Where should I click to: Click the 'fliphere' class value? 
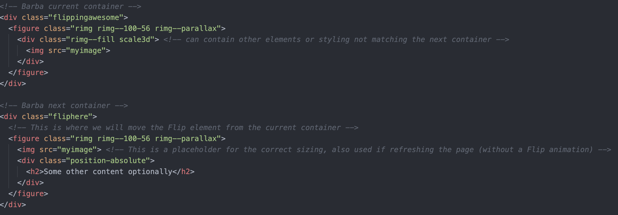coord(70,117)
